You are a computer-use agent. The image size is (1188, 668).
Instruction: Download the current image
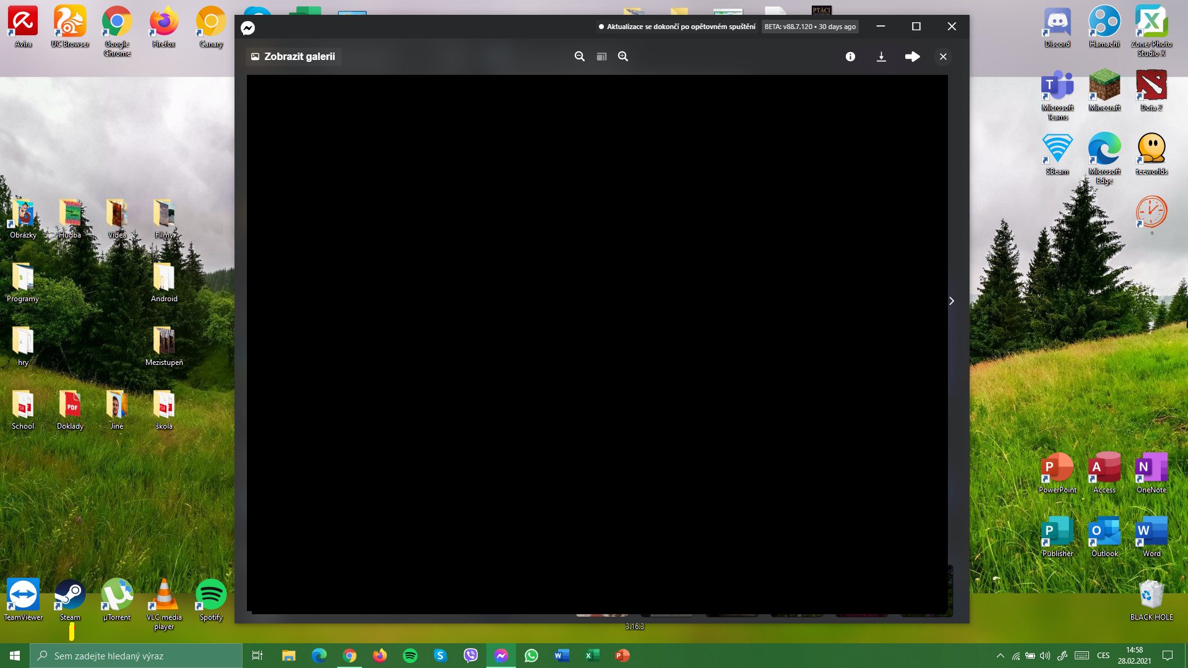click(881, 56)
